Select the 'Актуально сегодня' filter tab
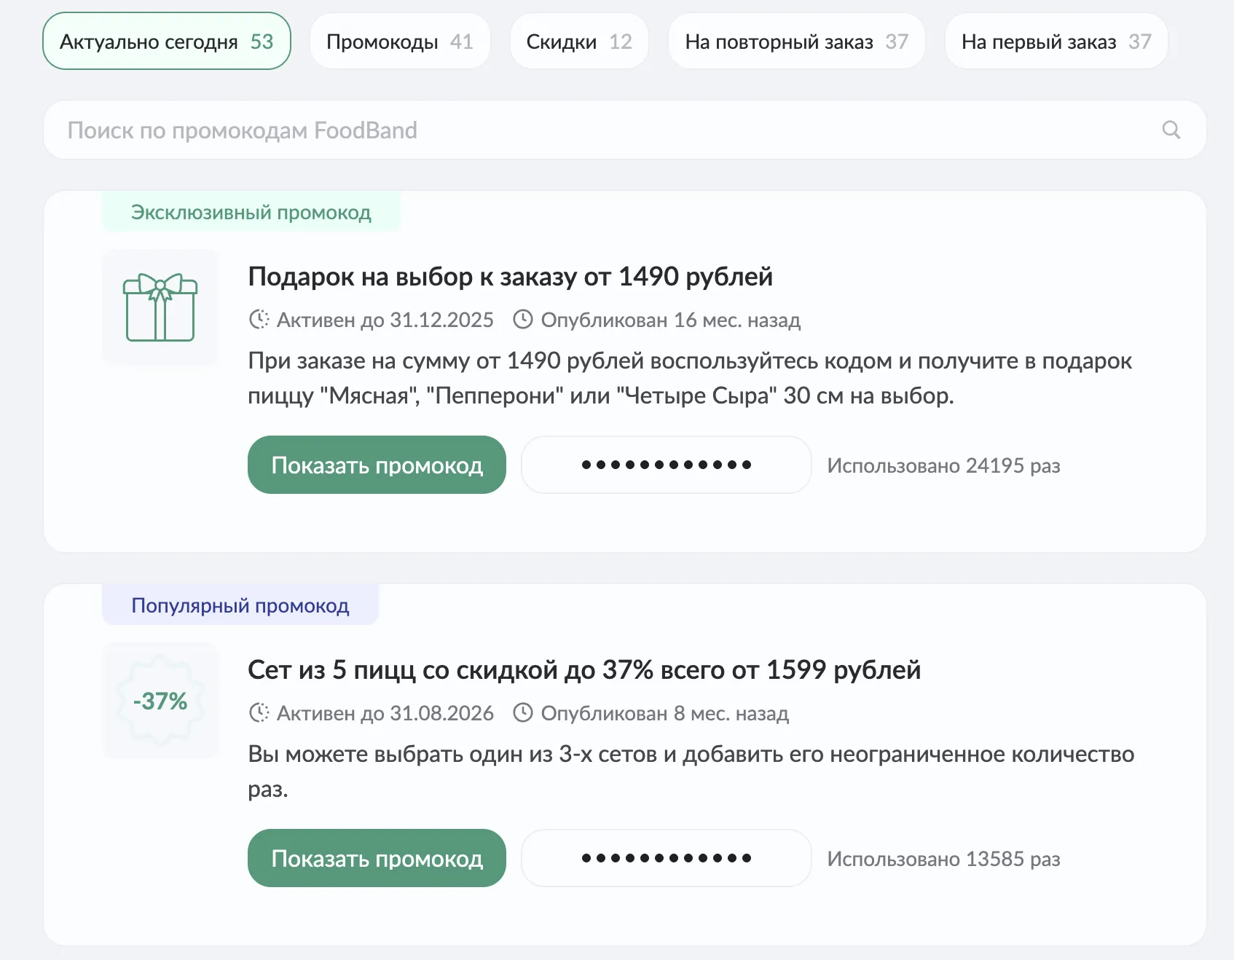The height and width of the screenshot is (960, 1234). (x=166, y=41)
